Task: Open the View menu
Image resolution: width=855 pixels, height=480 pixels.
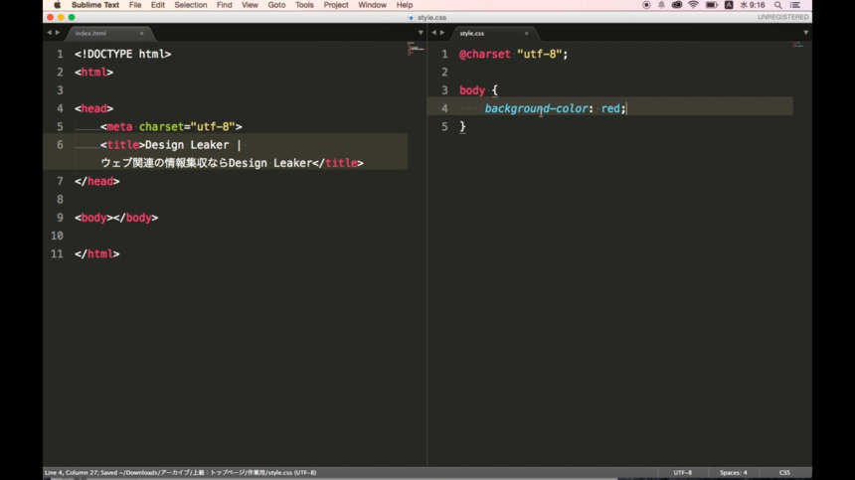Action: [x=250, y=5]
